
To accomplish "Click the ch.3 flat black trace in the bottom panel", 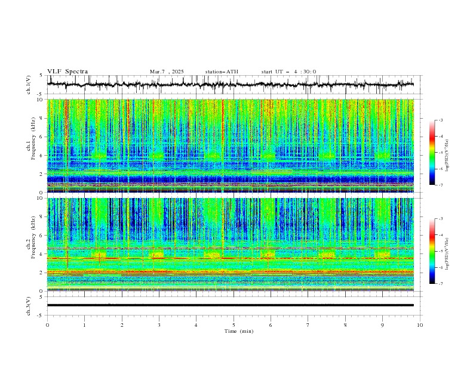I will (230, 305).
